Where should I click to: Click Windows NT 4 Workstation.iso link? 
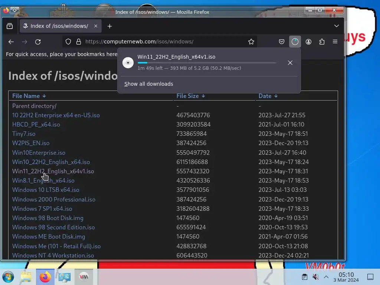click(53, 255)
